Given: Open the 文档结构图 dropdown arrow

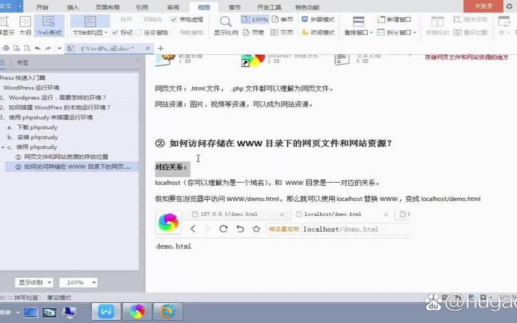Looking at the screenshot, I should tap(106, 33).
